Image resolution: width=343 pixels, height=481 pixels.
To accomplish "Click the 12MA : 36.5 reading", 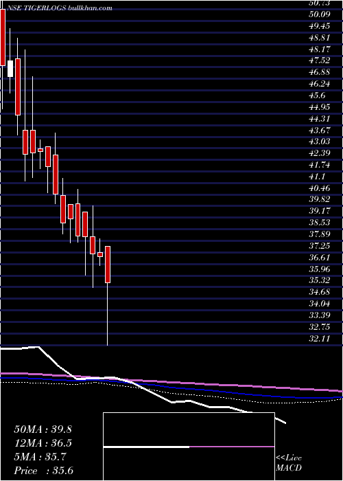I will 43,443.
